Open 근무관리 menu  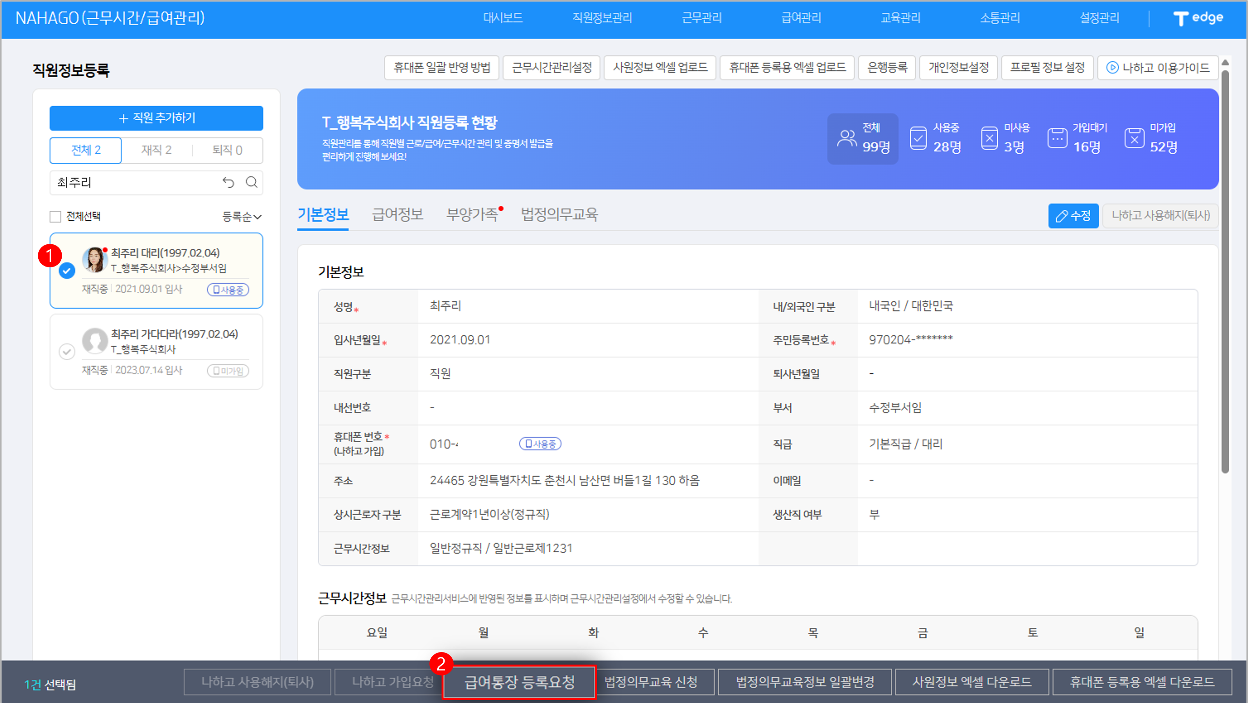702,18
